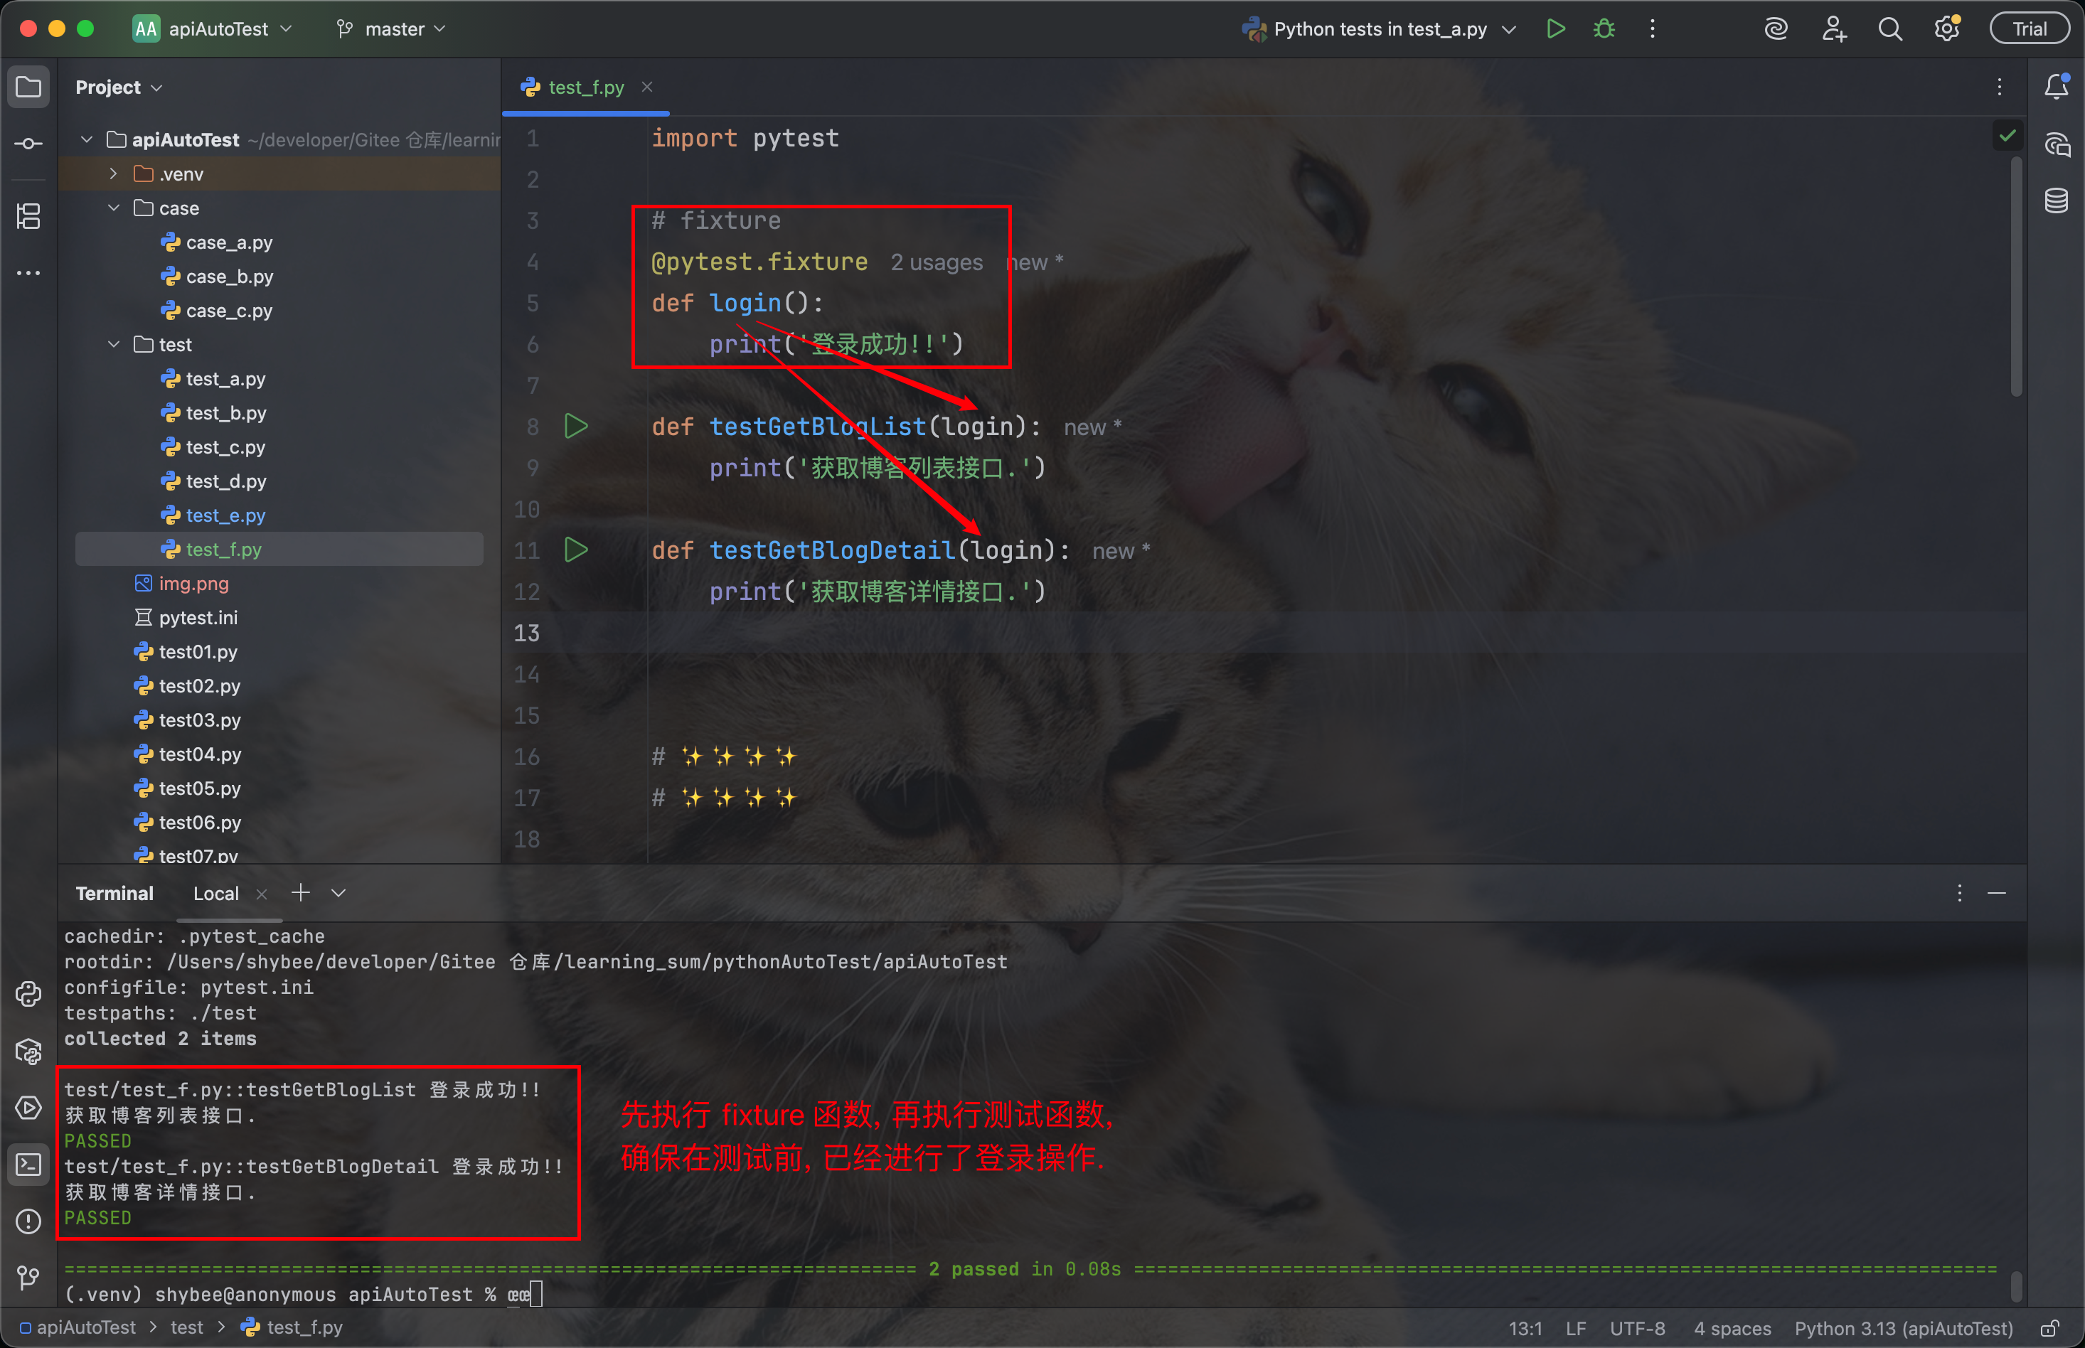Screen dimensions: 2085x1348
Task: Open the Structure tool window
Action: (x=28, y=216)
